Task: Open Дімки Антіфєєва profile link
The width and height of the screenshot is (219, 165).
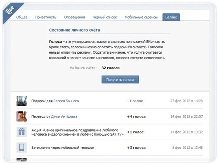Action: [64, 116]
